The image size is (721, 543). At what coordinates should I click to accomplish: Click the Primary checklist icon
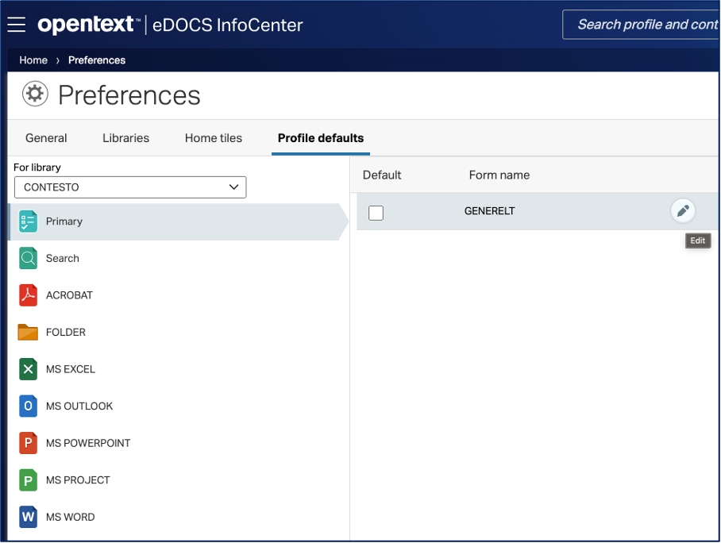[x=28, y=221]
